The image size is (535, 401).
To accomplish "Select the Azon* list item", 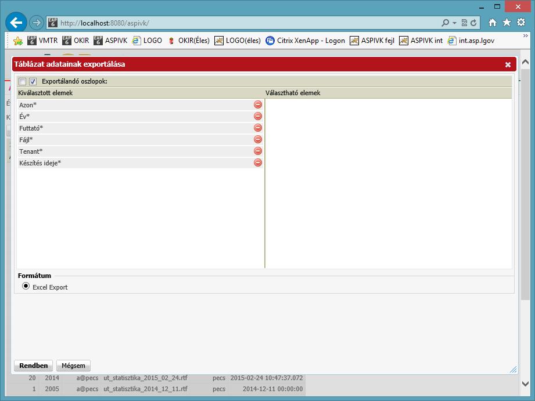I will 141,104.
